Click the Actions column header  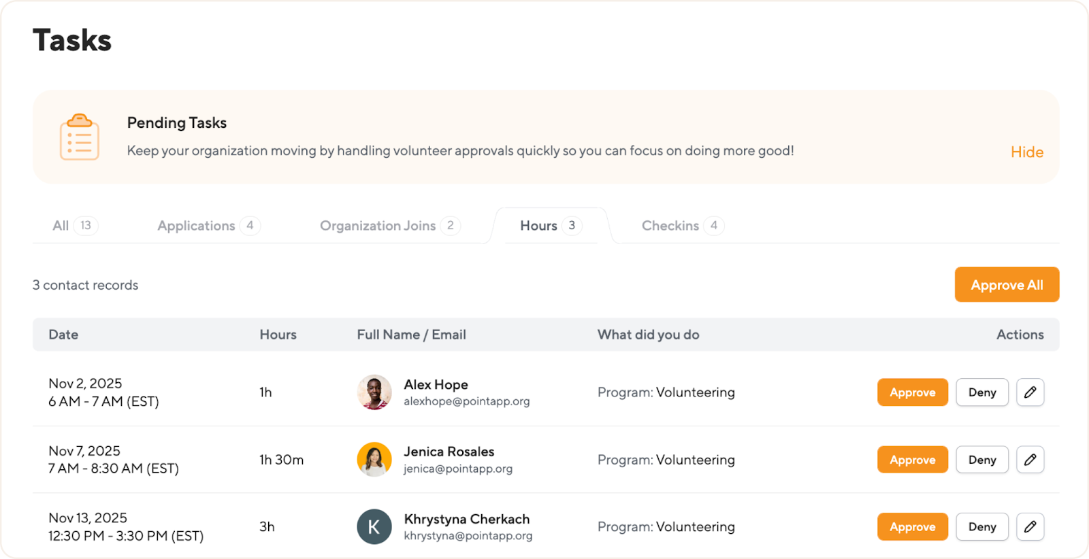point(1020,335)
